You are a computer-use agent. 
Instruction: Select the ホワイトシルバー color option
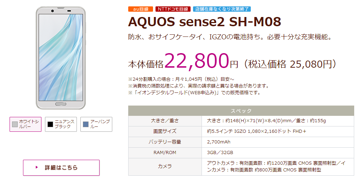[x=26, y=124]
